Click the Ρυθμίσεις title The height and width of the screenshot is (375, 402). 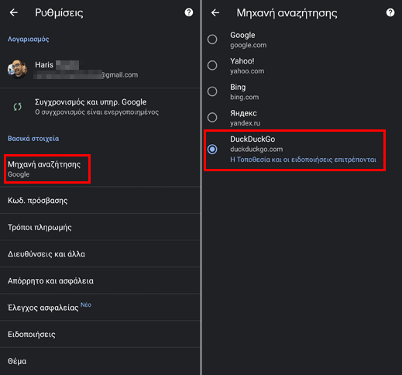59,13
